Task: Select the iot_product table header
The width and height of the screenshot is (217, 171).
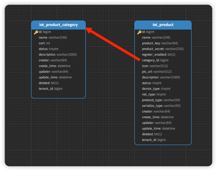Action: (x=163, y=25)
